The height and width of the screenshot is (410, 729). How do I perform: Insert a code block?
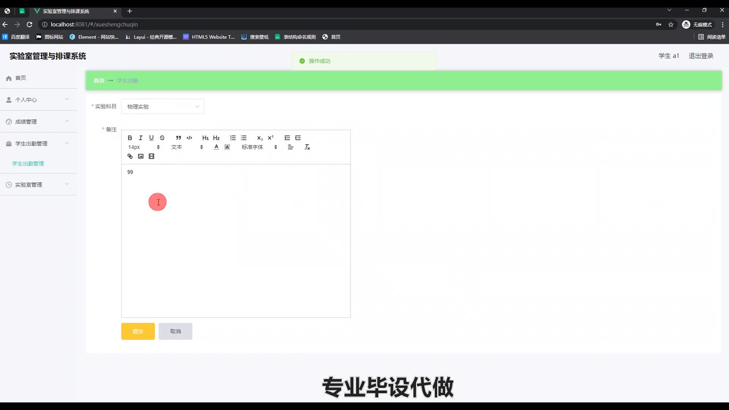[x=189, y=138]
